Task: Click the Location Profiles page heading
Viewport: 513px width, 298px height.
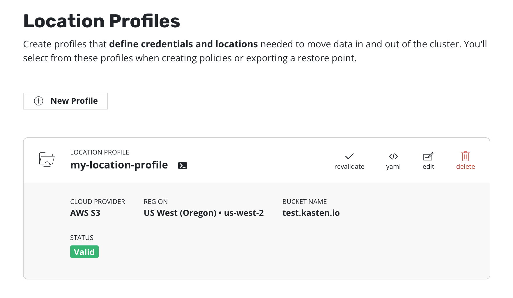Action: pyautogui.click(x=102, y=21)
